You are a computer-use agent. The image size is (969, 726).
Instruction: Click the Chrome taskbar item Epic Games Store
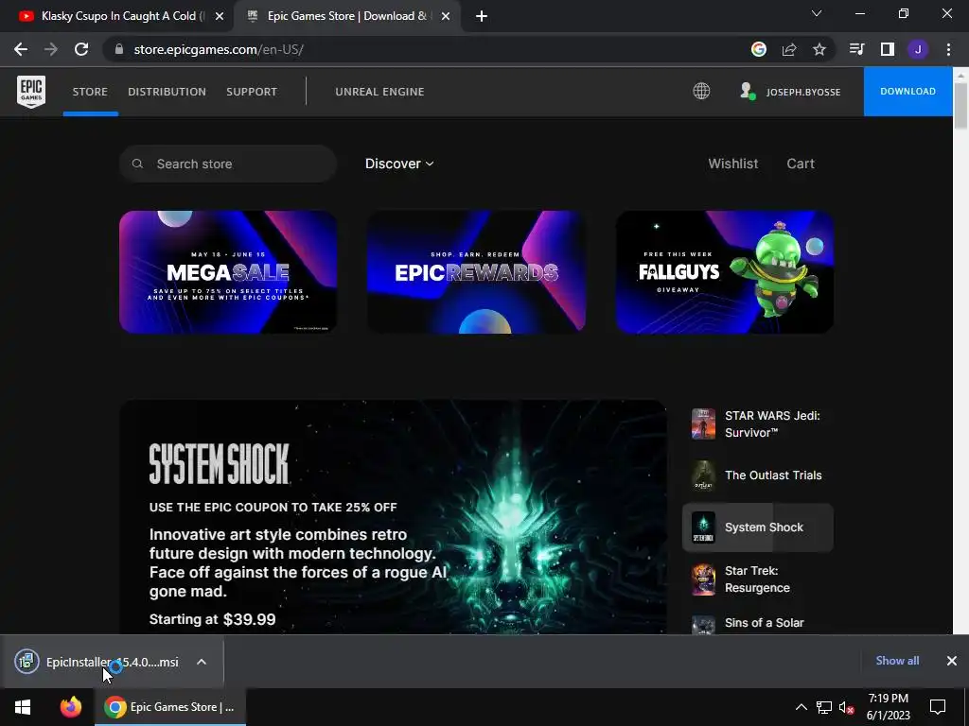point(170,707)
